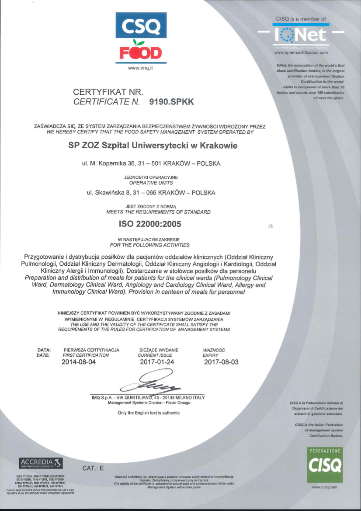Click 'Management Systems Division - Flavio Ornago'
Screen dimensions: 361x511
(149, 403)
